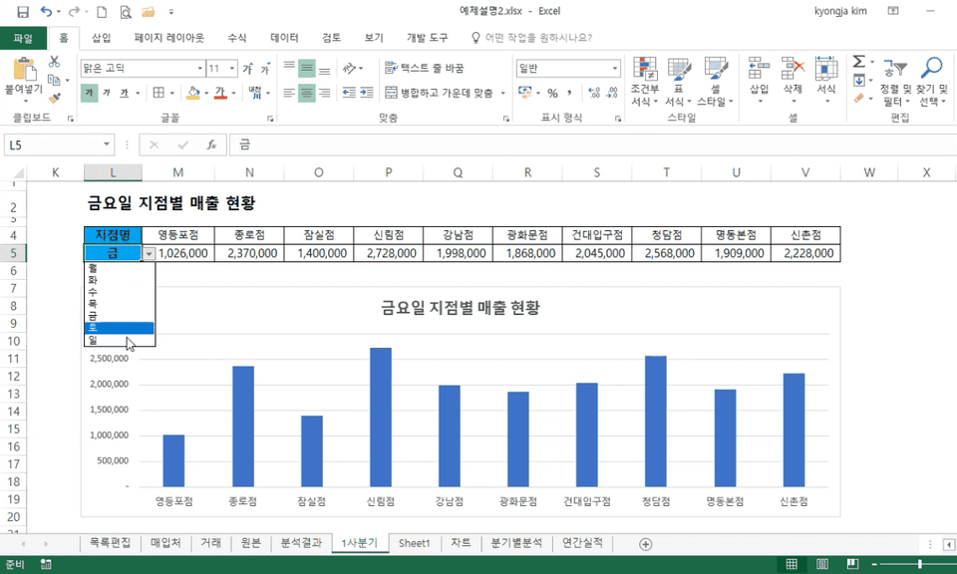Save the workbook with the floppy disk icon
Image resolution: width=957 pixels, height=574 pixels.
point(23,12)
